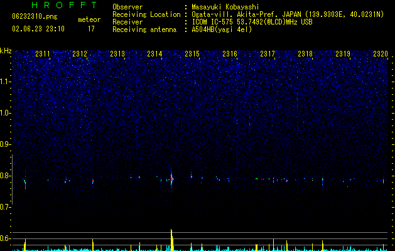Screen dimensions: 395x251
Task: Click the HROFFT title text
Action: (64, 5)
